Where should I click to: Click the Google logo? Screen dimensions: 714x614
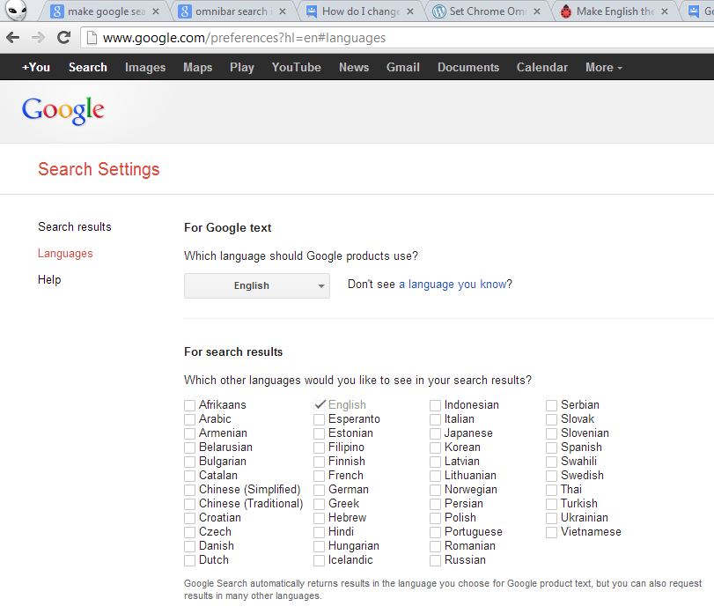[63, 110]
